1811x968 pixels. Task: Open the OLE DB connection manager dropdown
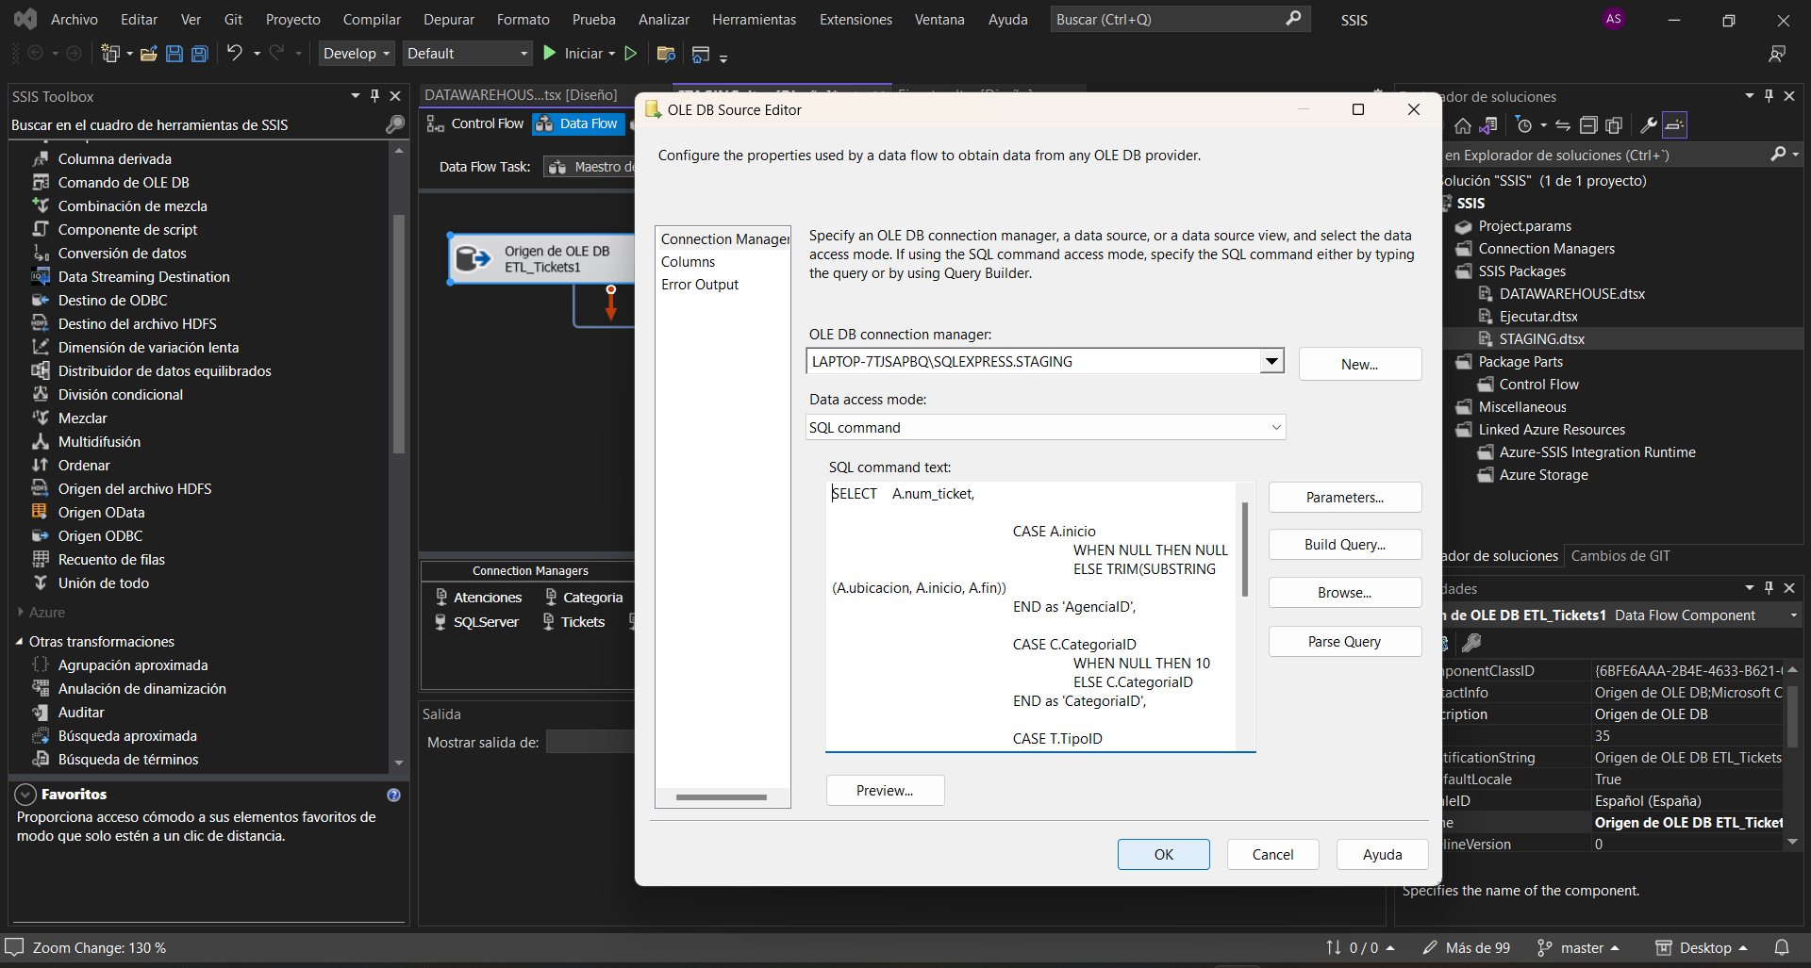click(1271, 361)
